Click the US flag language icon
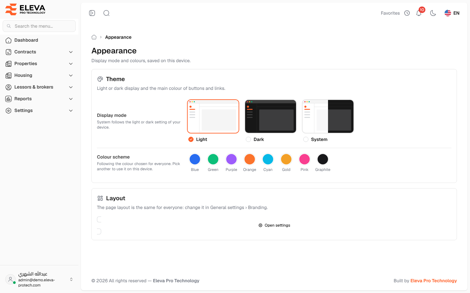This screenshot has height=293, width=470. click(x=448, y=13)
